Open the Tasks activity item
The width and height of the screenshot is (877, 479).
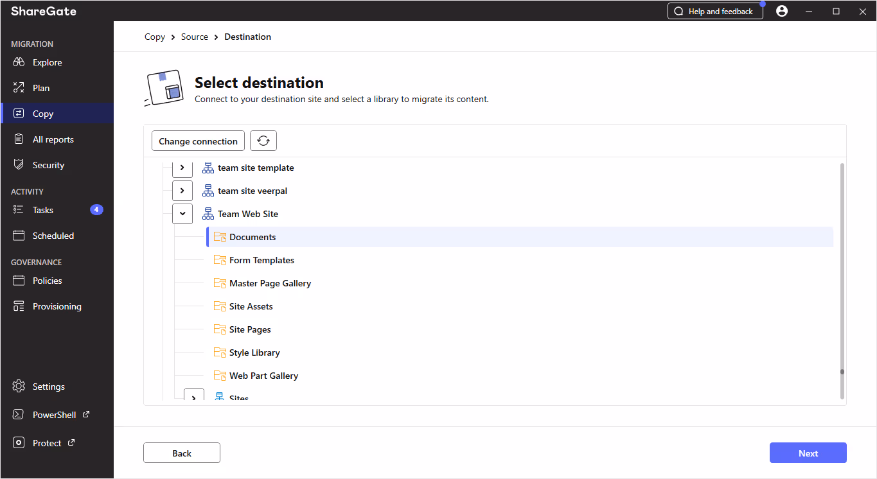[43, 210]
